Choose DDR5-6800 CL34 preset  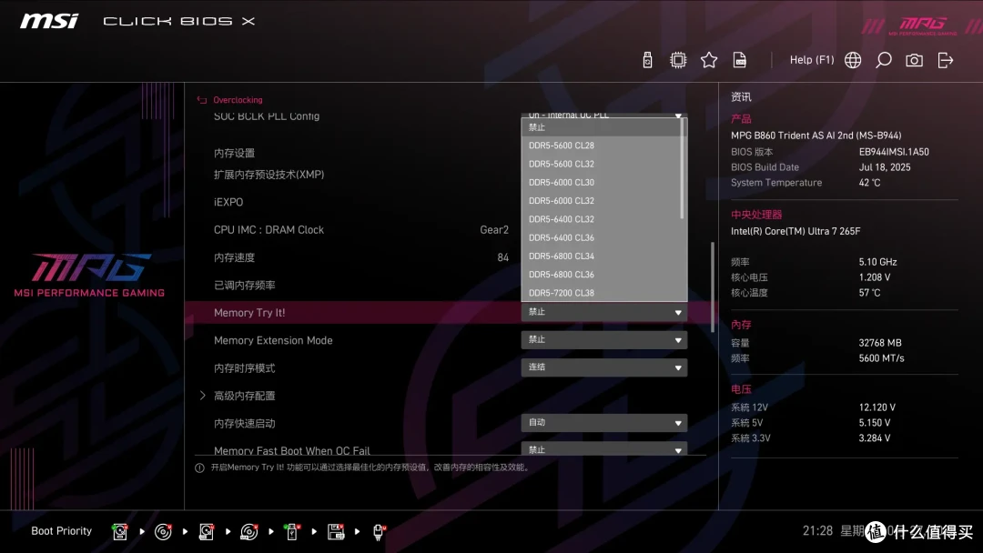[602, 256]
